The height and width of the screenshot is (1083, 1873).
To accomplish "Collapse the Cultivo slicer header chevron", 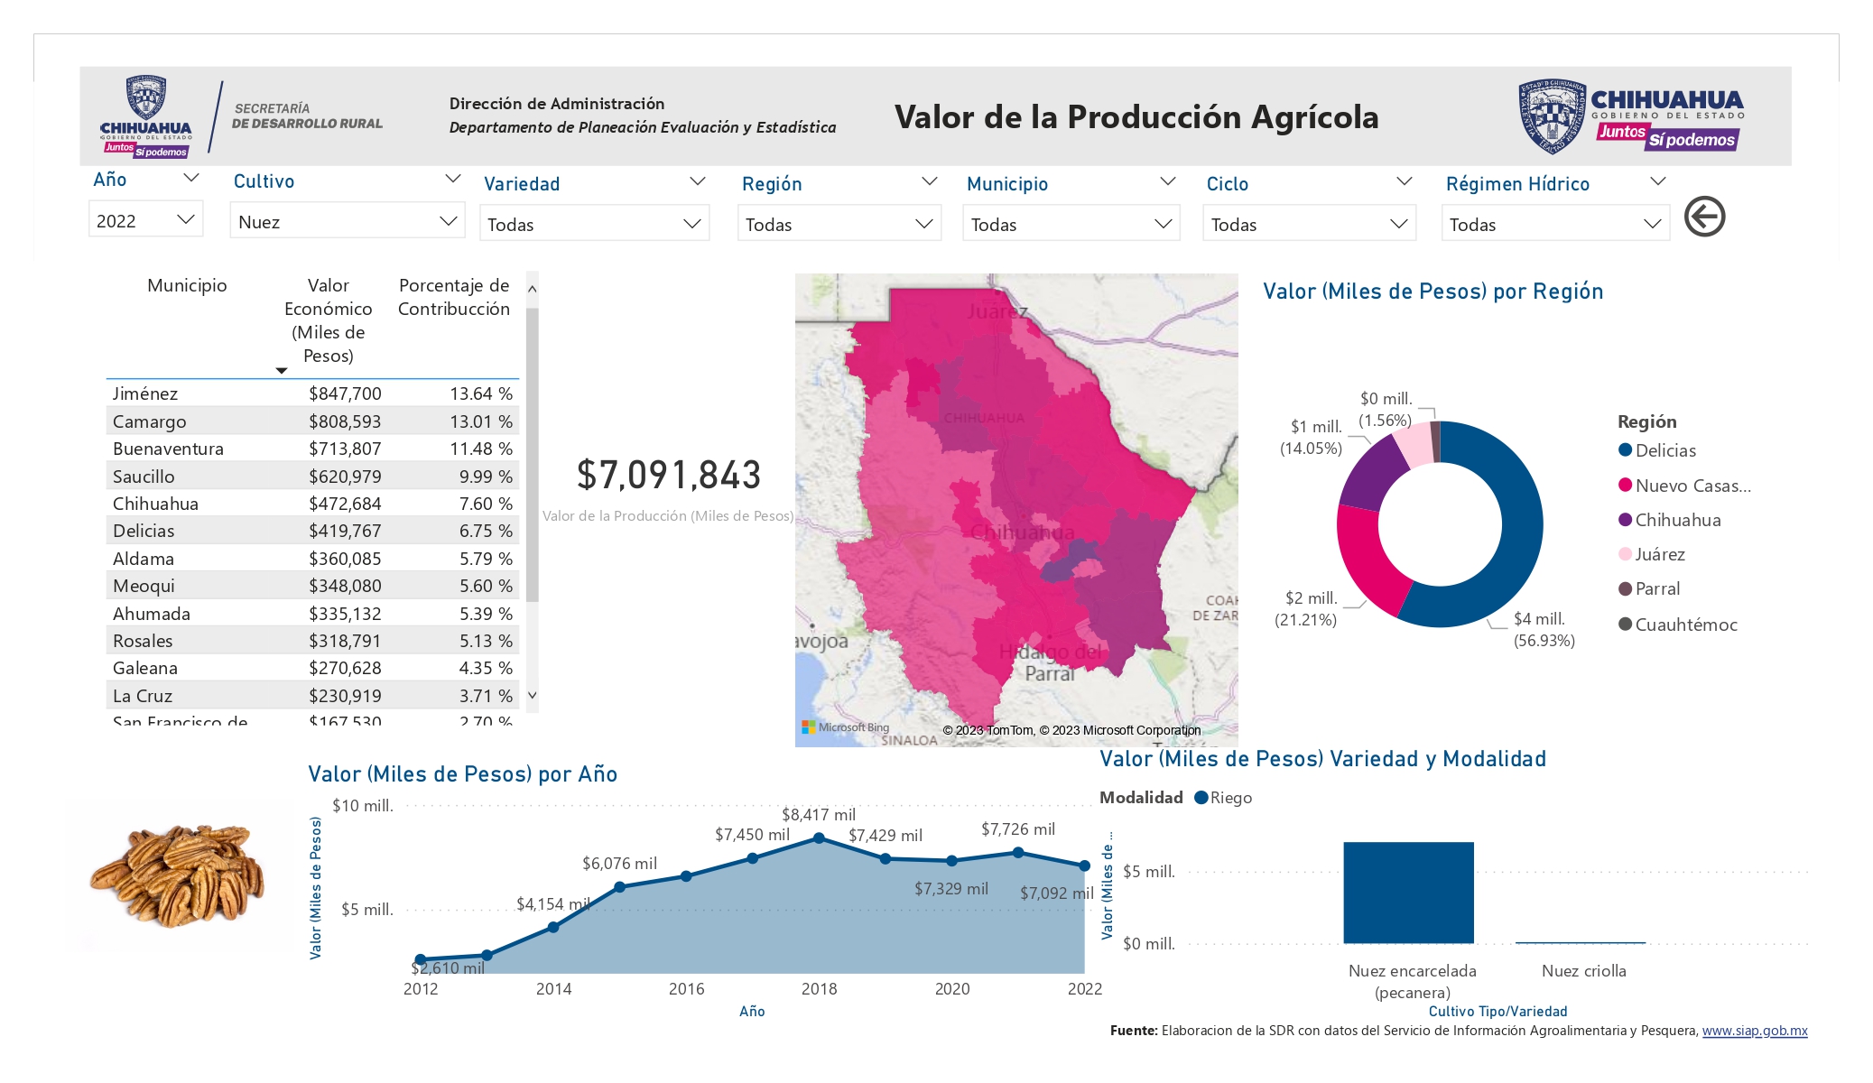I will coord(453,179).
